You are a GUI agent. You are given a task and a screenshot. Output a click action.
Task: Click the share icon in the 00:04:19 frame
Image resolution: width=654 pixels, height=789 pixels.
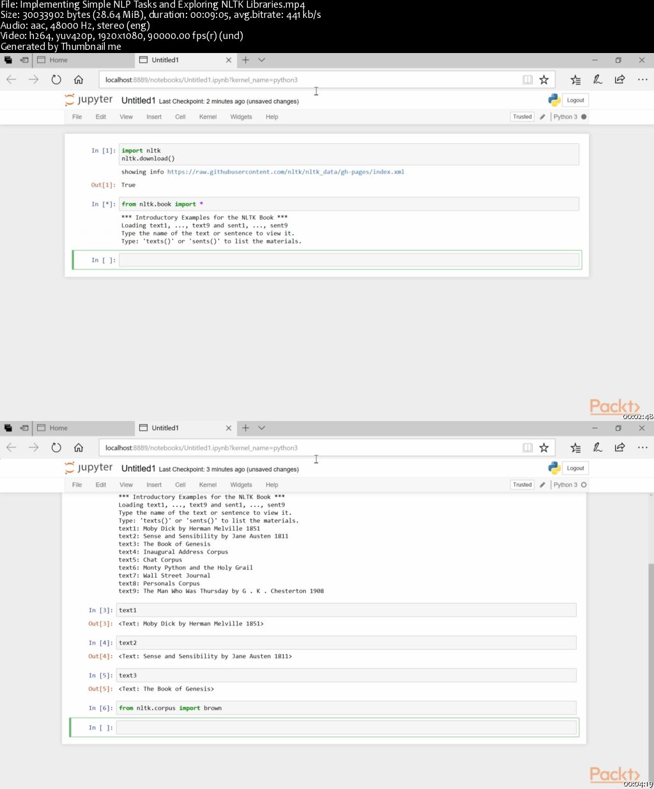click(620, 448)
